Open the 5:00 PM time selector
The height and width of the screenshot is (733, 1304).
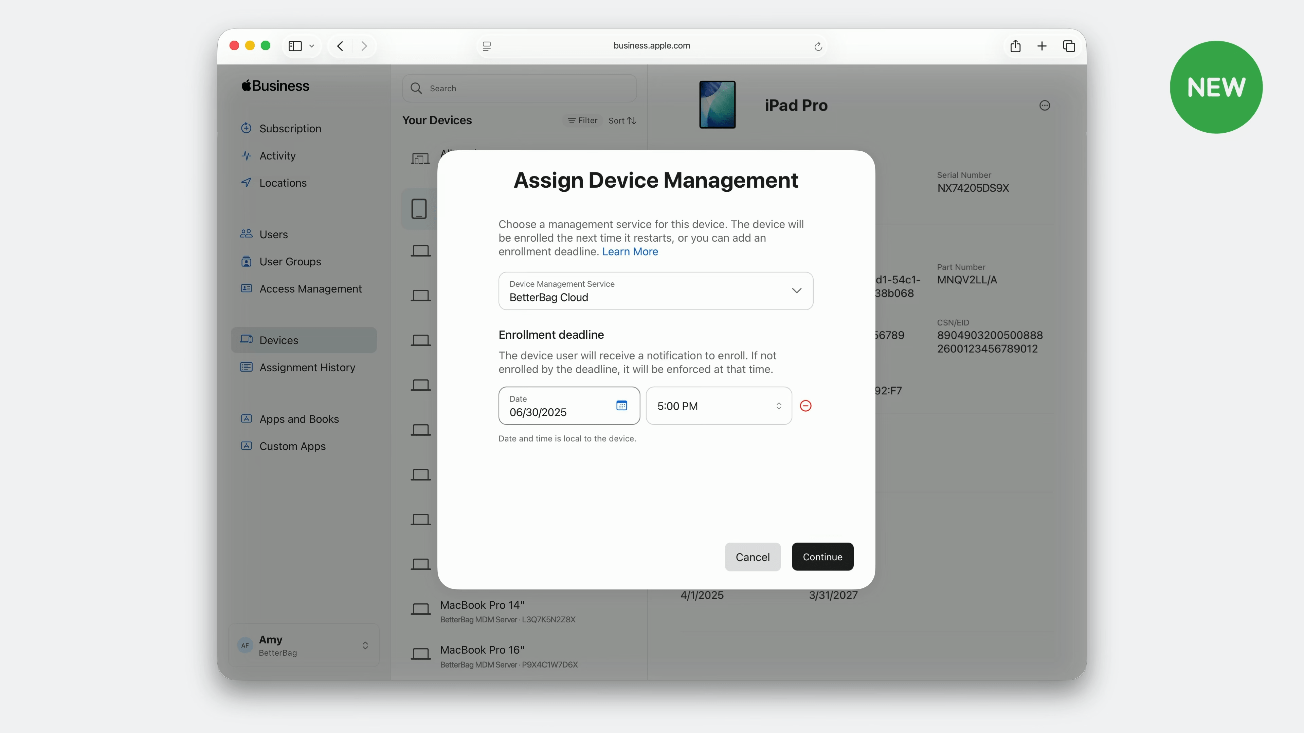click(x=719, y=406)
